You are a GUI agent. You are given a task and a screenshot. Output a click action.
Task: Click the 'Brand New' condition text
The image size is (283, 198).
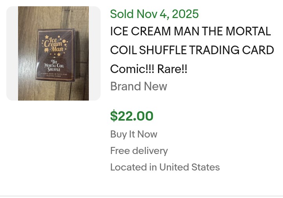click(x=139, y=86)
